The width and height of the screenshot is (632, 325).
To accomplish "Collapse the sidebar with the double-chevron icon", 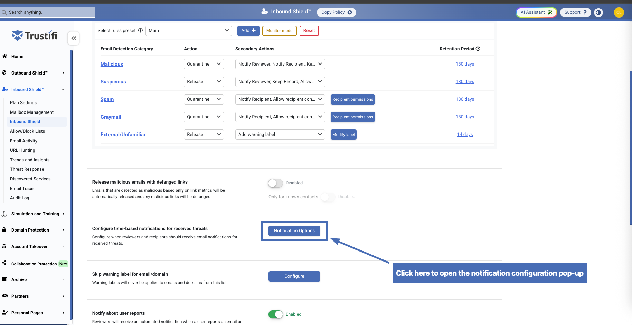I will pyautogui.click(x=74, y=38).
